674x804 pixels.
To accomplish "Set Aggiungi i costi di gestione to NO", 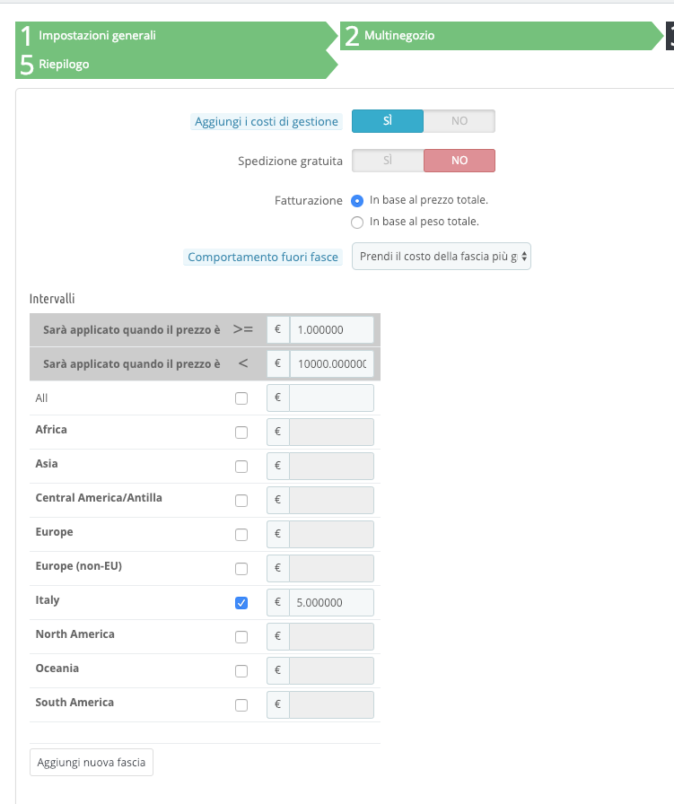I will pos(459,121).
